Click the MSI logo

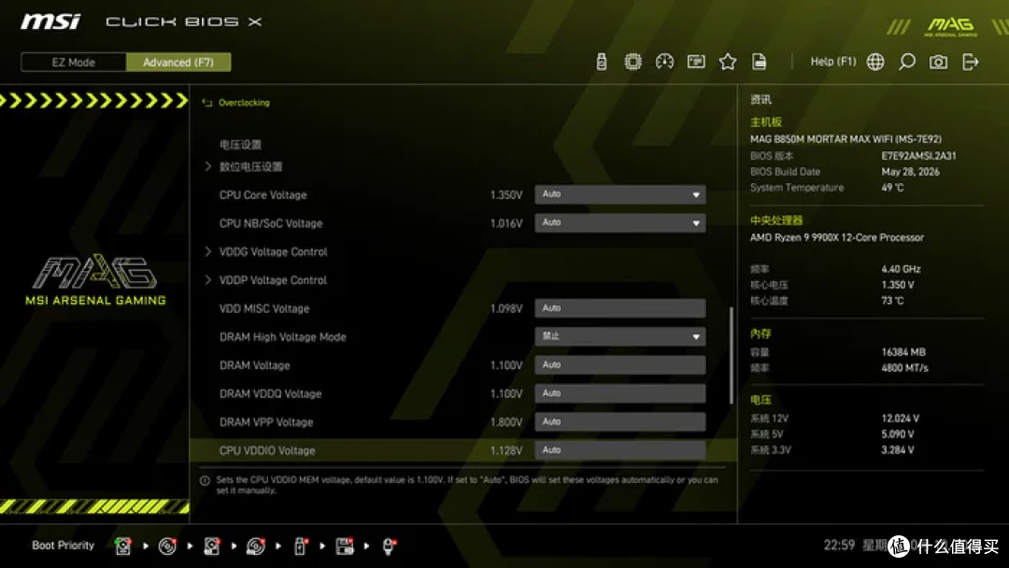pyautogui.click(x=50, y=21)
